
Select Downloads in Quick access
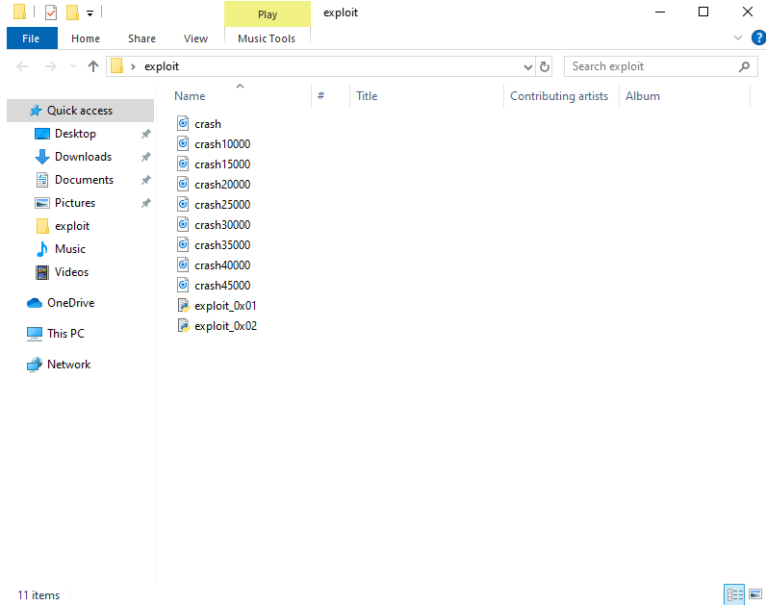pyautogui.click(x=83, y=157)
